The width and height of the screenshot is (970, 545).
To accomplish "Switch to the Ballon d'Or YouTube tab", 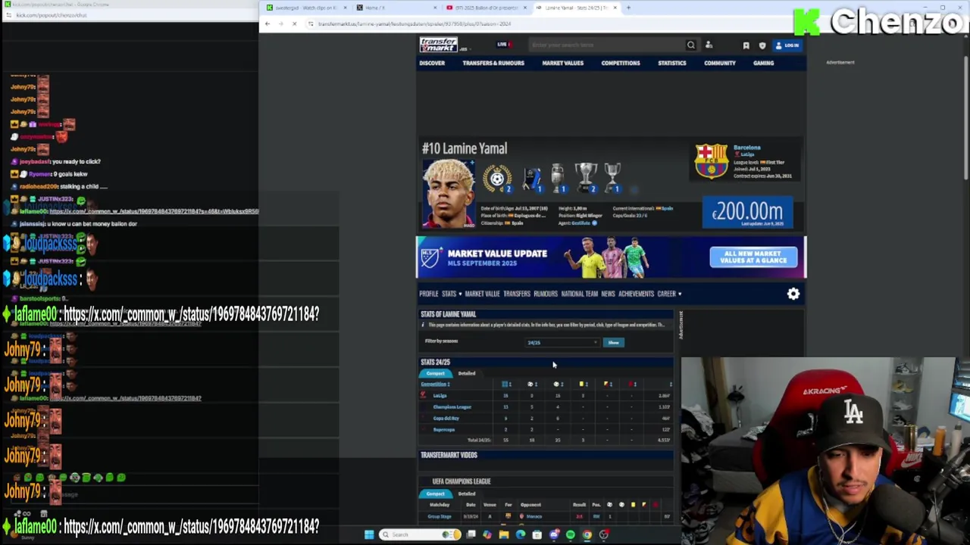I will coord(485,8).
